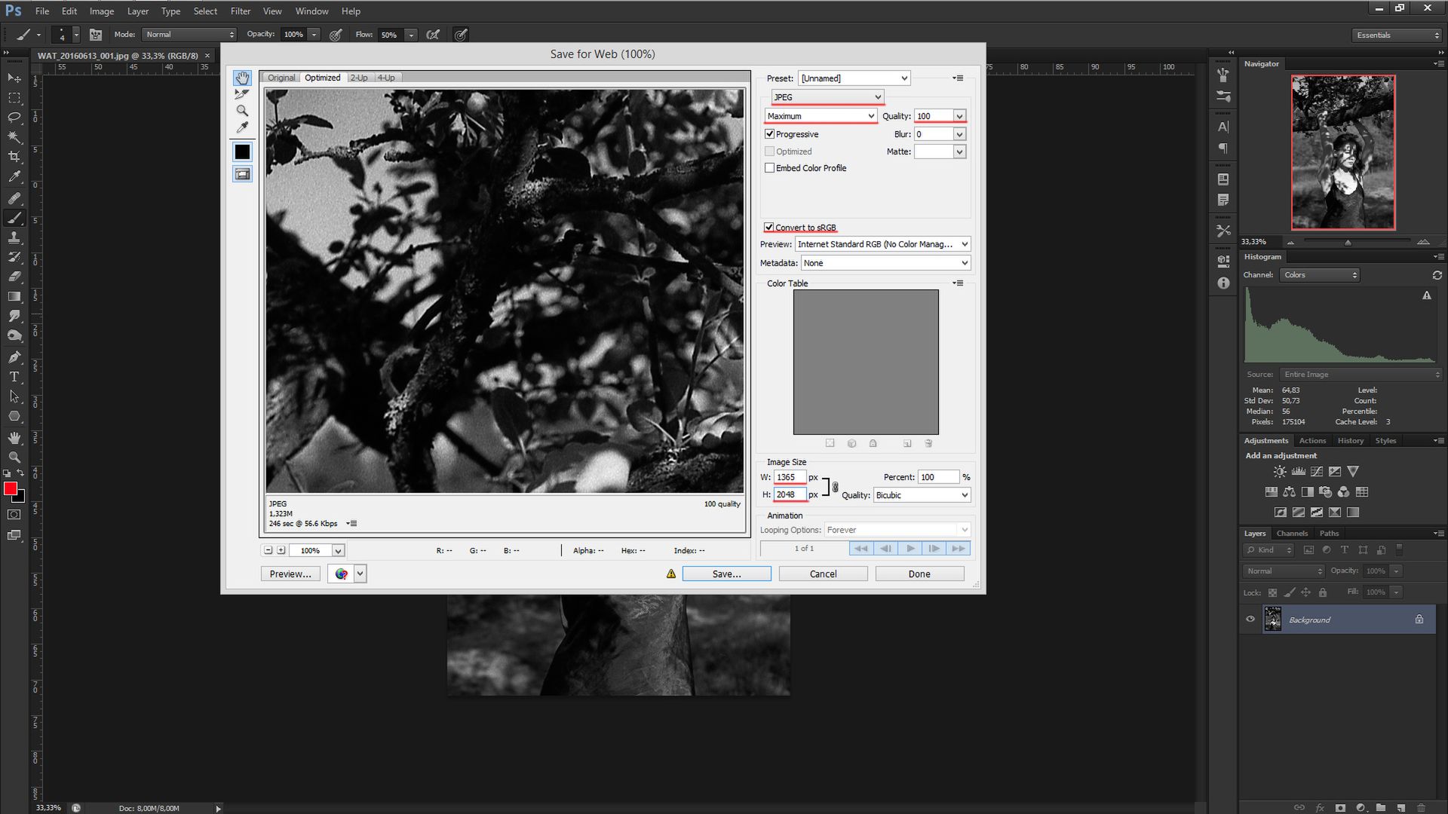Select the Gradient tool

(x=14, y=296)
